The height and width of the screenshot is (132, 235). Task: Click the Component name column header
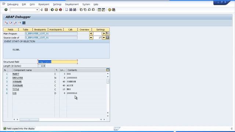click(x=33, y=70)
